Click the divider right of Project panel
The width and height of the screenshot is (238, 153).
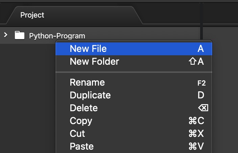201,20
